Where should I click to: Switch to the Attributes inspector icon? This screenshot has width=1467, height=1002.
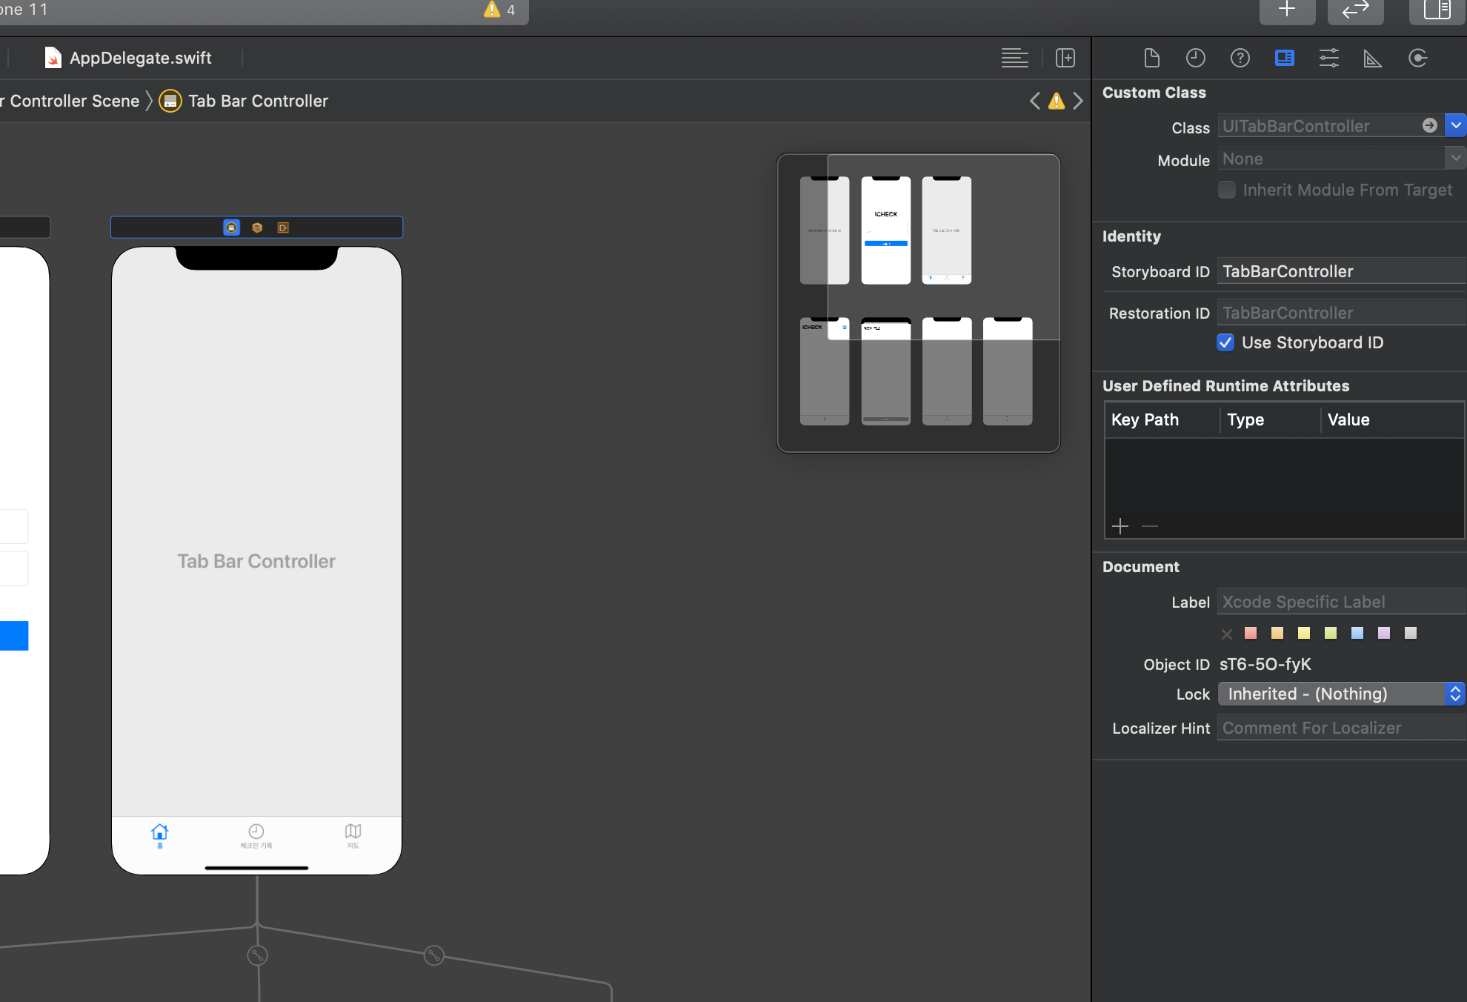coord(1328,58)
